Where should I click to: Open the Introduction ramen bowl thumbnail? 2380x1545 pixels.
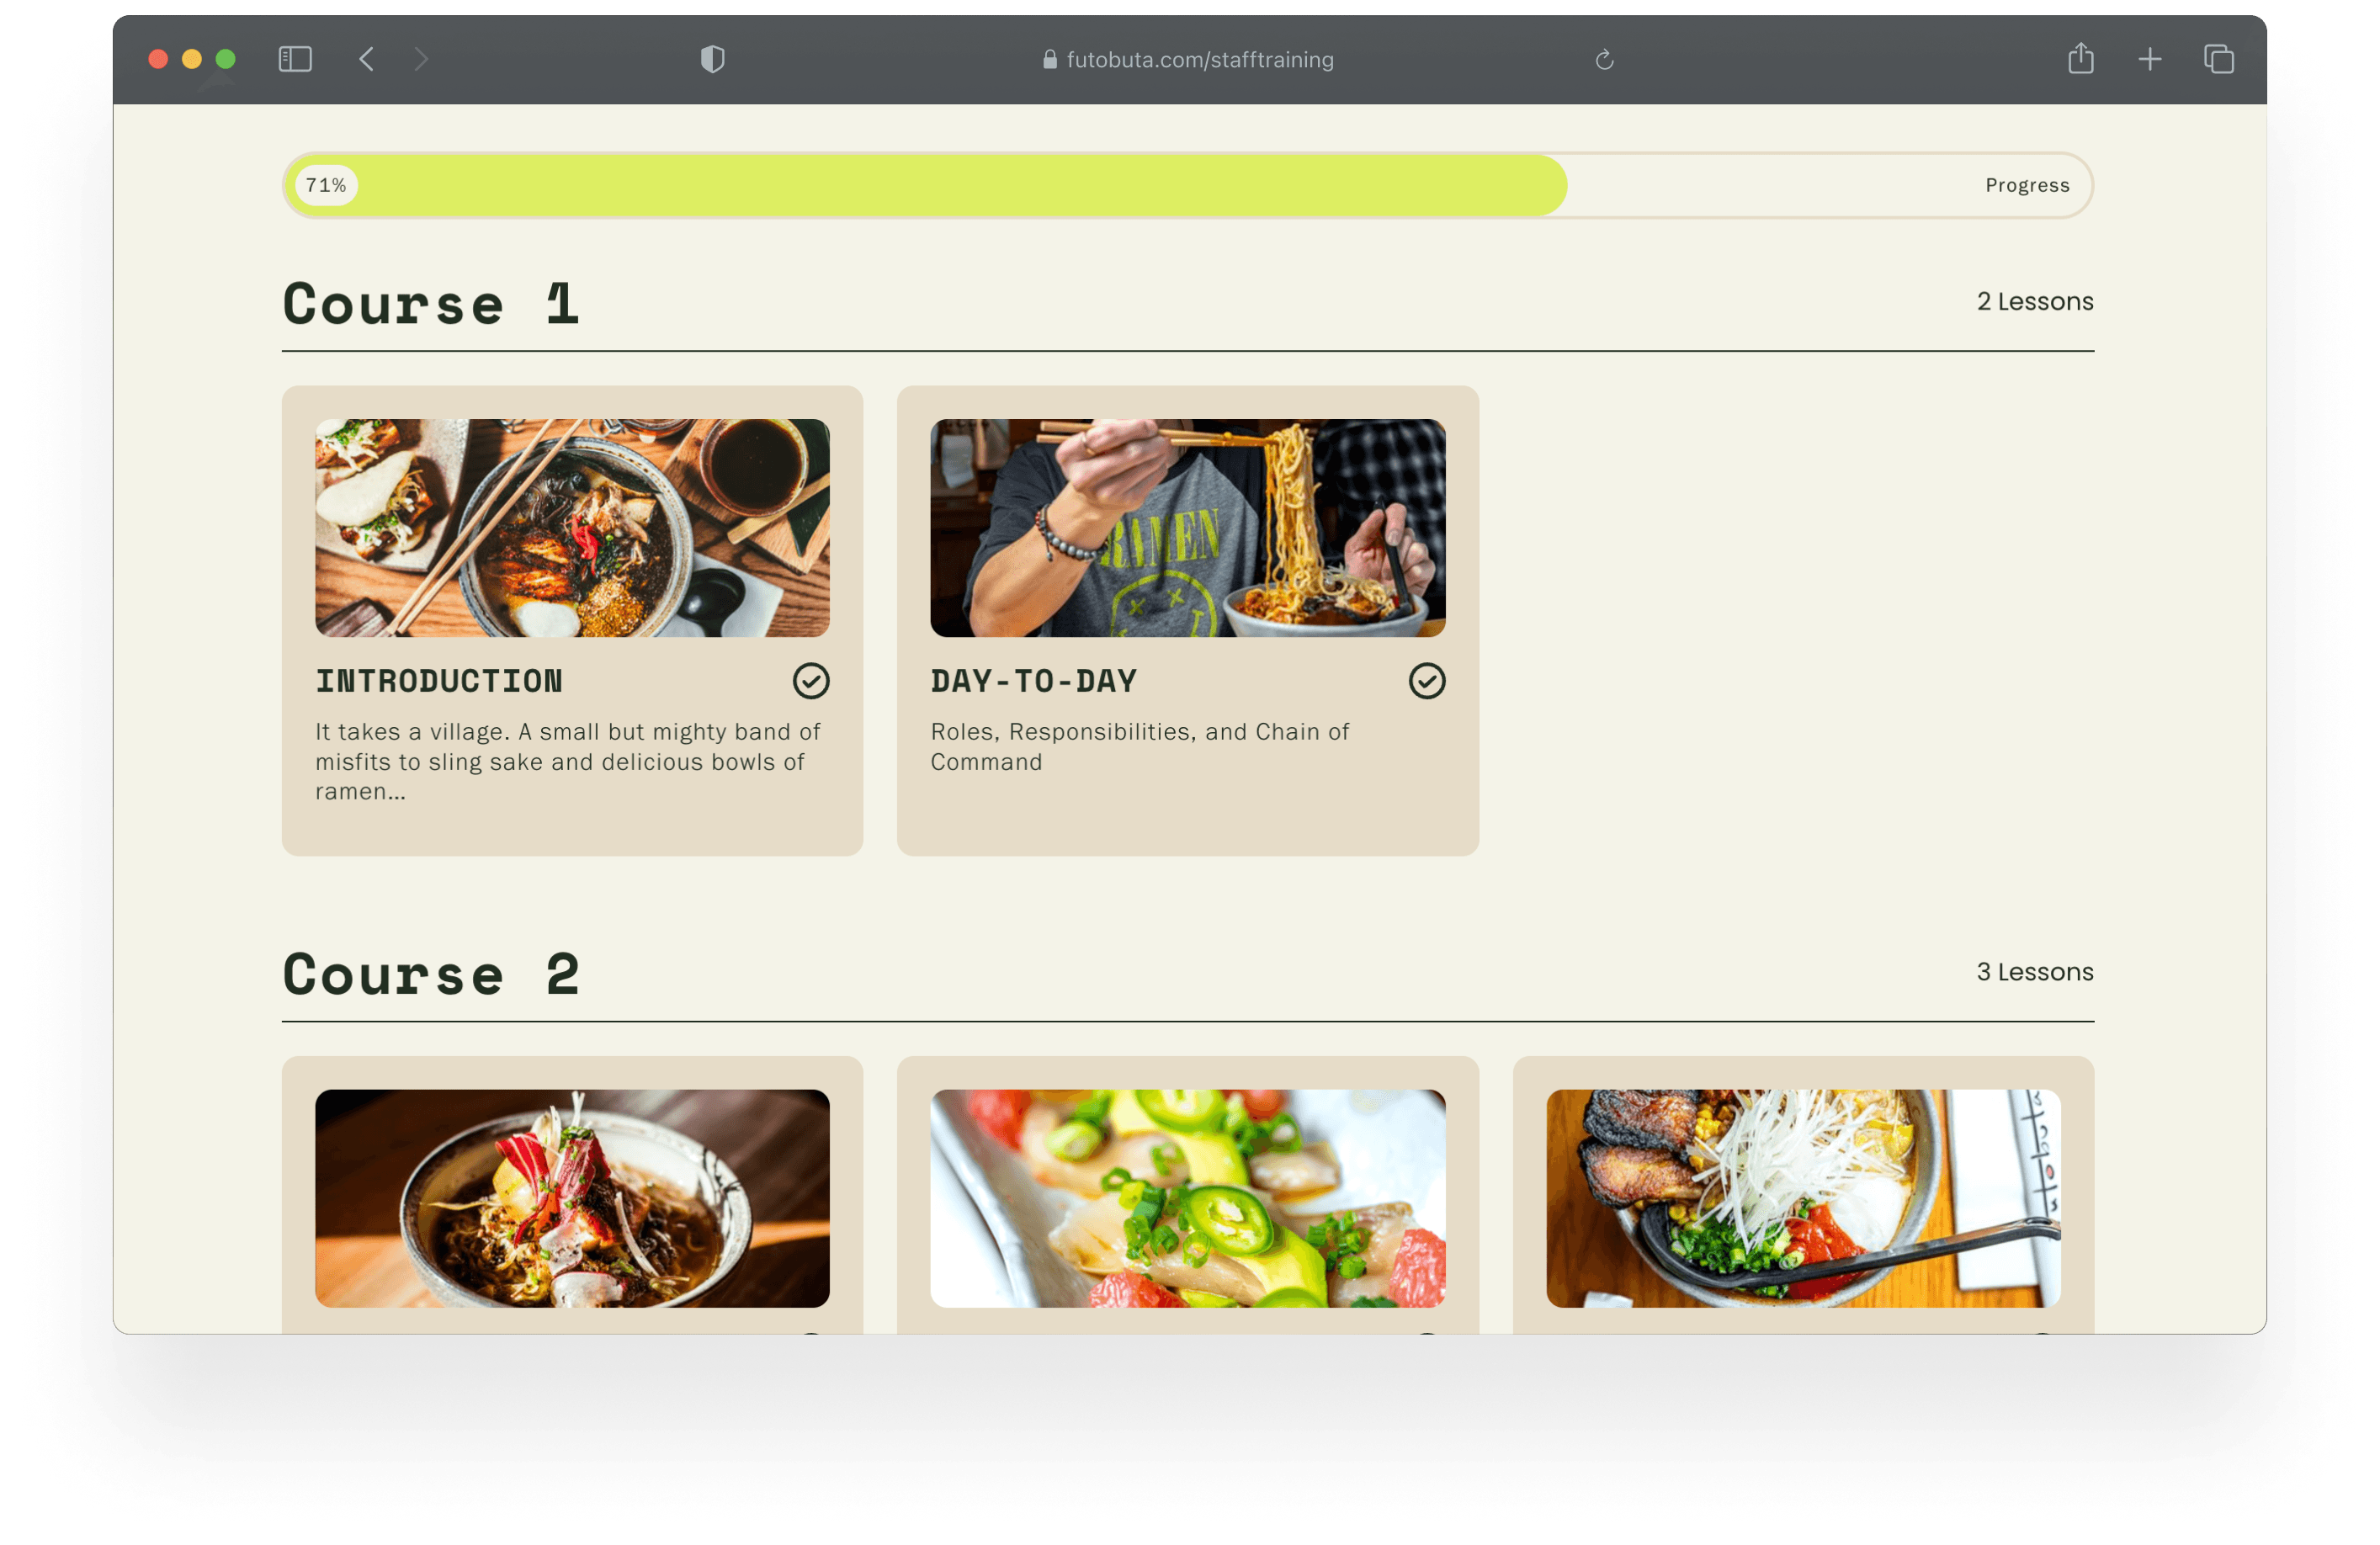point(572,528)
